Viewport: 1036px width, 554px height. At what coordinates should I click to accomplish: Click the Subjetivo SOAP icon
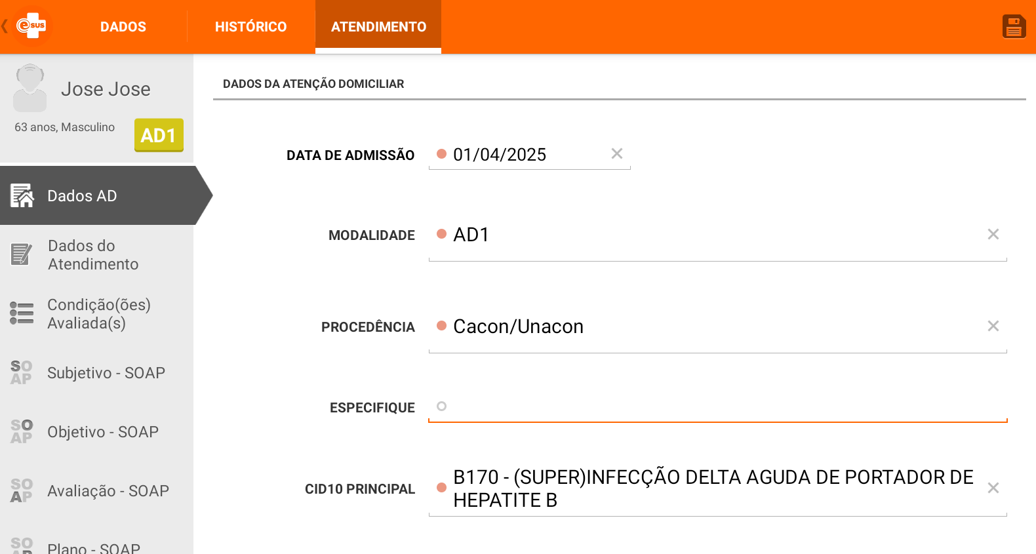pos(22,372)
